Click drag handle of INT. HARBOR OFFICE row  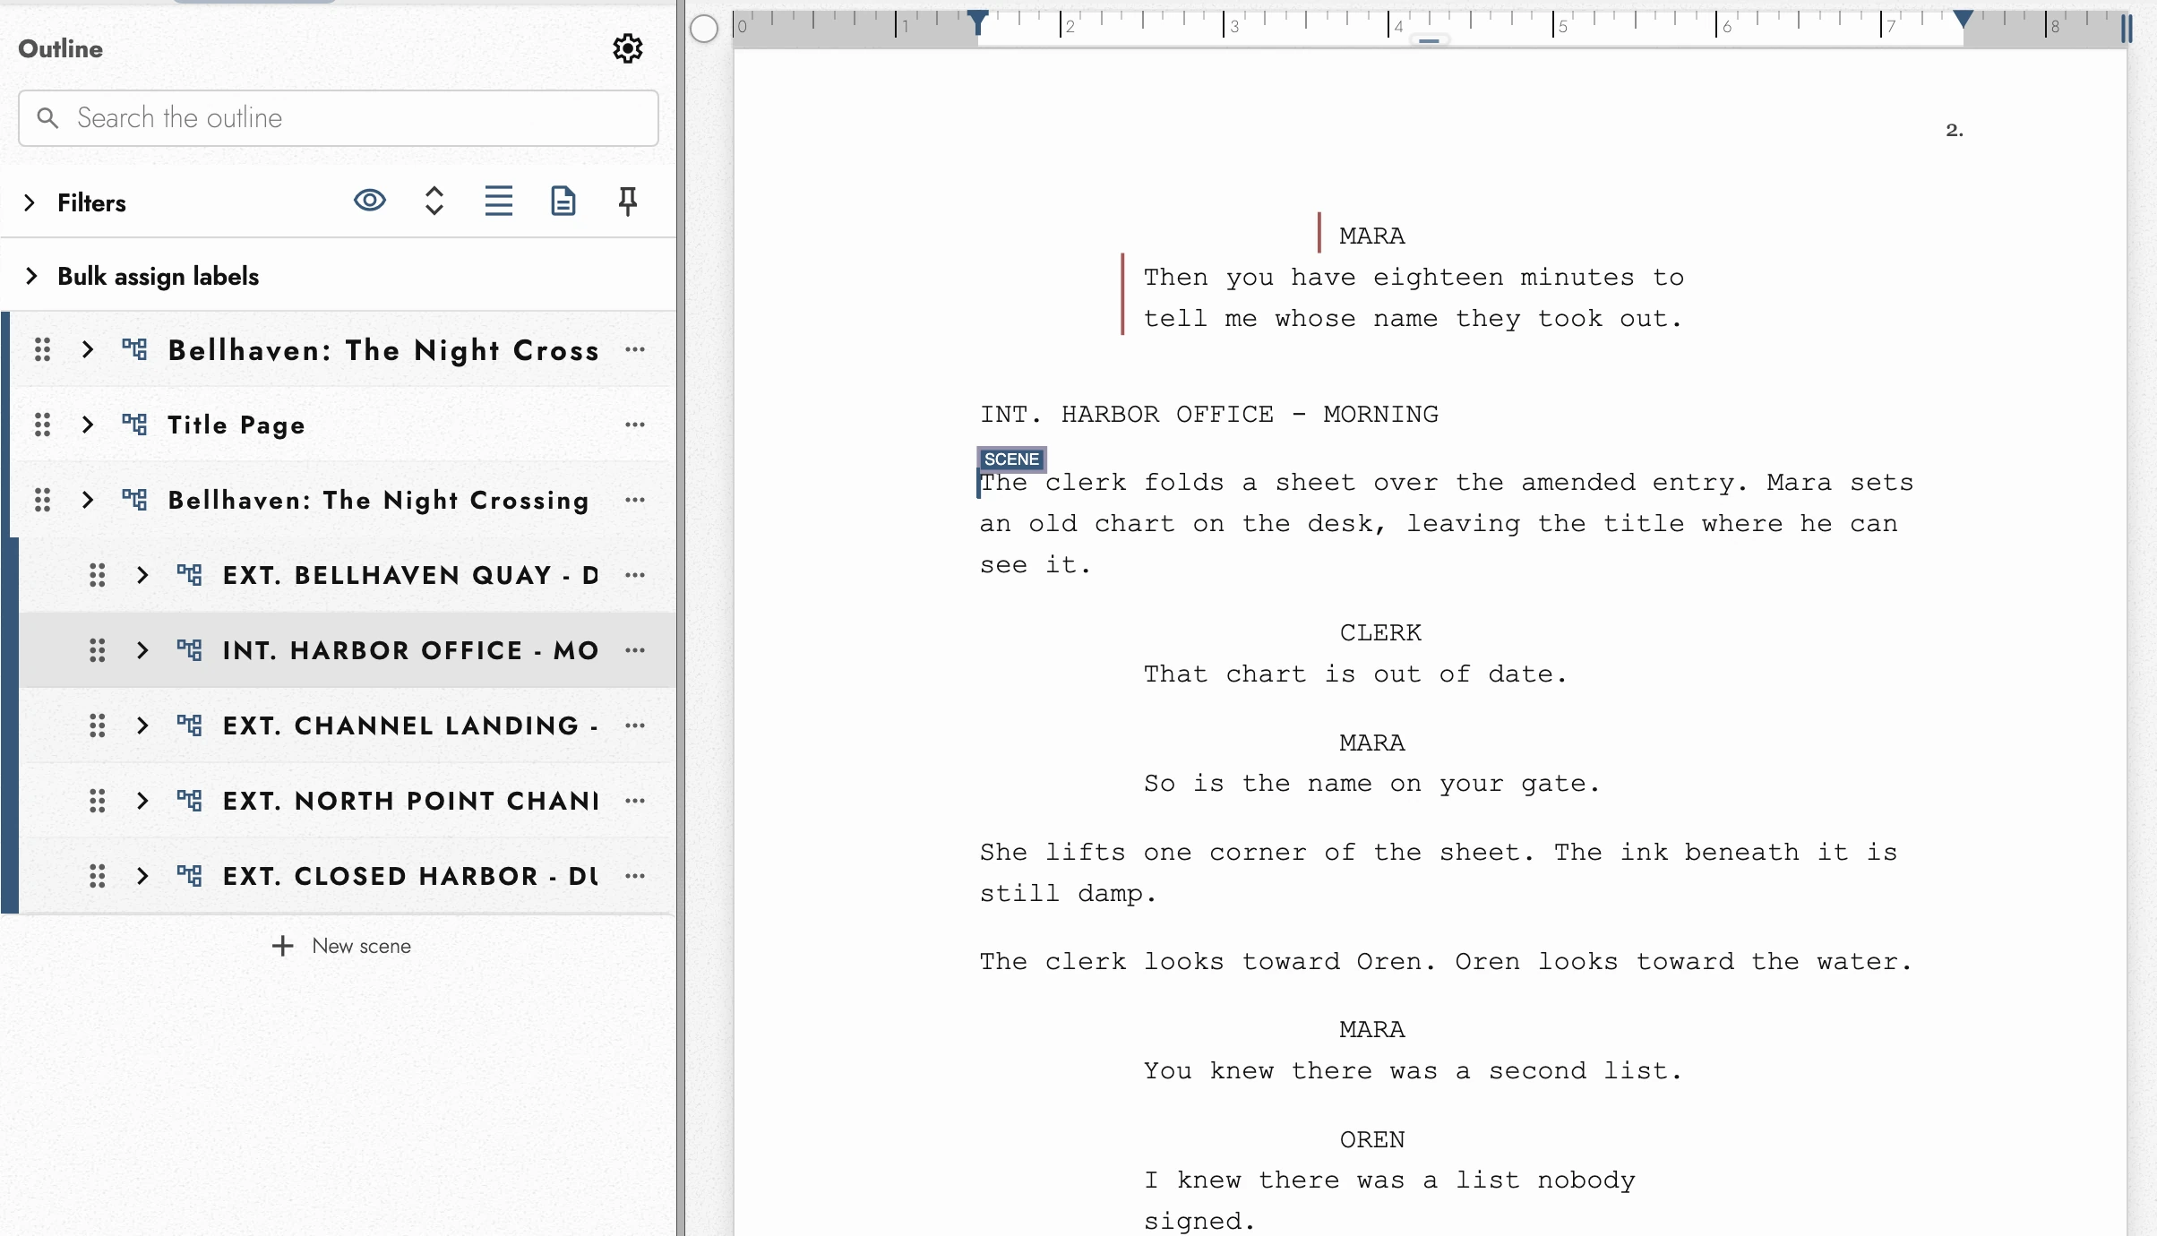pyautogui.click(x=98, y=650)
